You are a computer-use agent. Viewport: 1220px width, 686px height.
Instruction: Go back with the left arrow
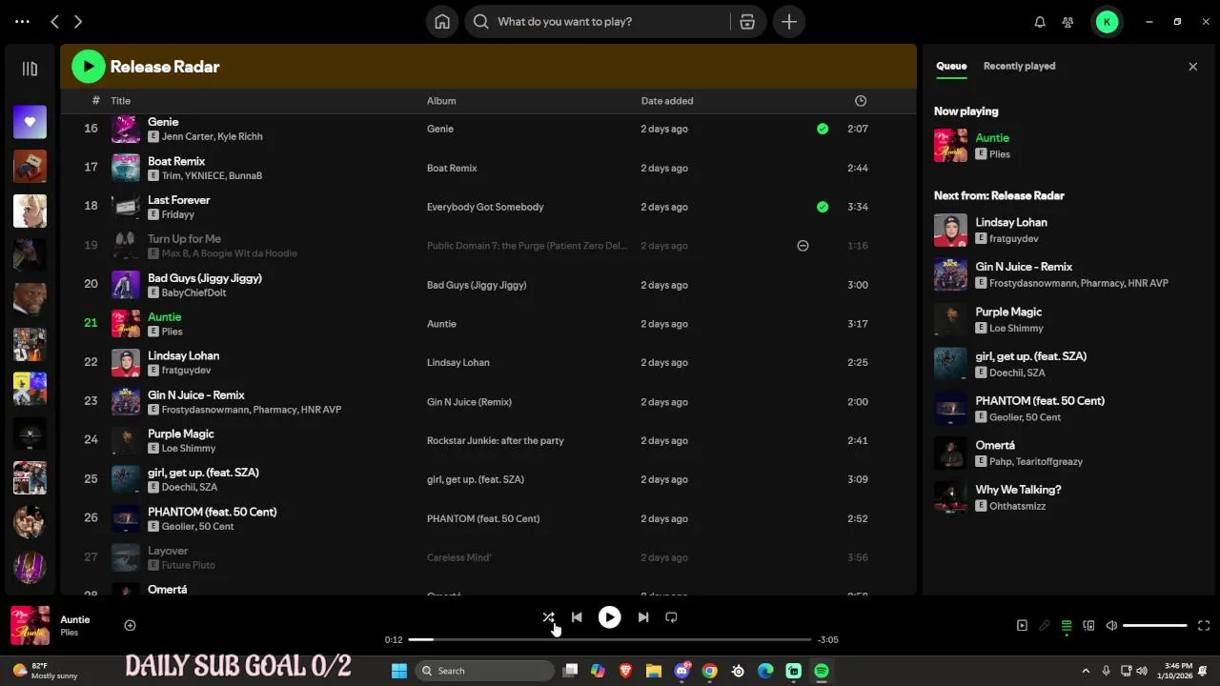click(x=55, y=22)
